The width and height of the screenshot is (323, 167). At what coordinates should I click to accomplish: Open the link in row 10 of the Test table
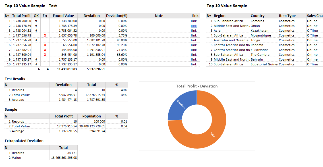pos(194,64)
